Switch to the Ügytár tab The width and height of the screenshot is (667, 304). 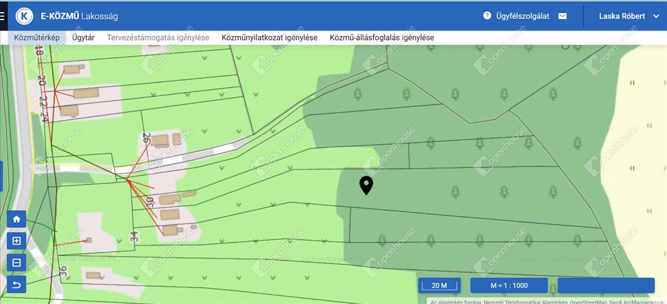(83, 38)
